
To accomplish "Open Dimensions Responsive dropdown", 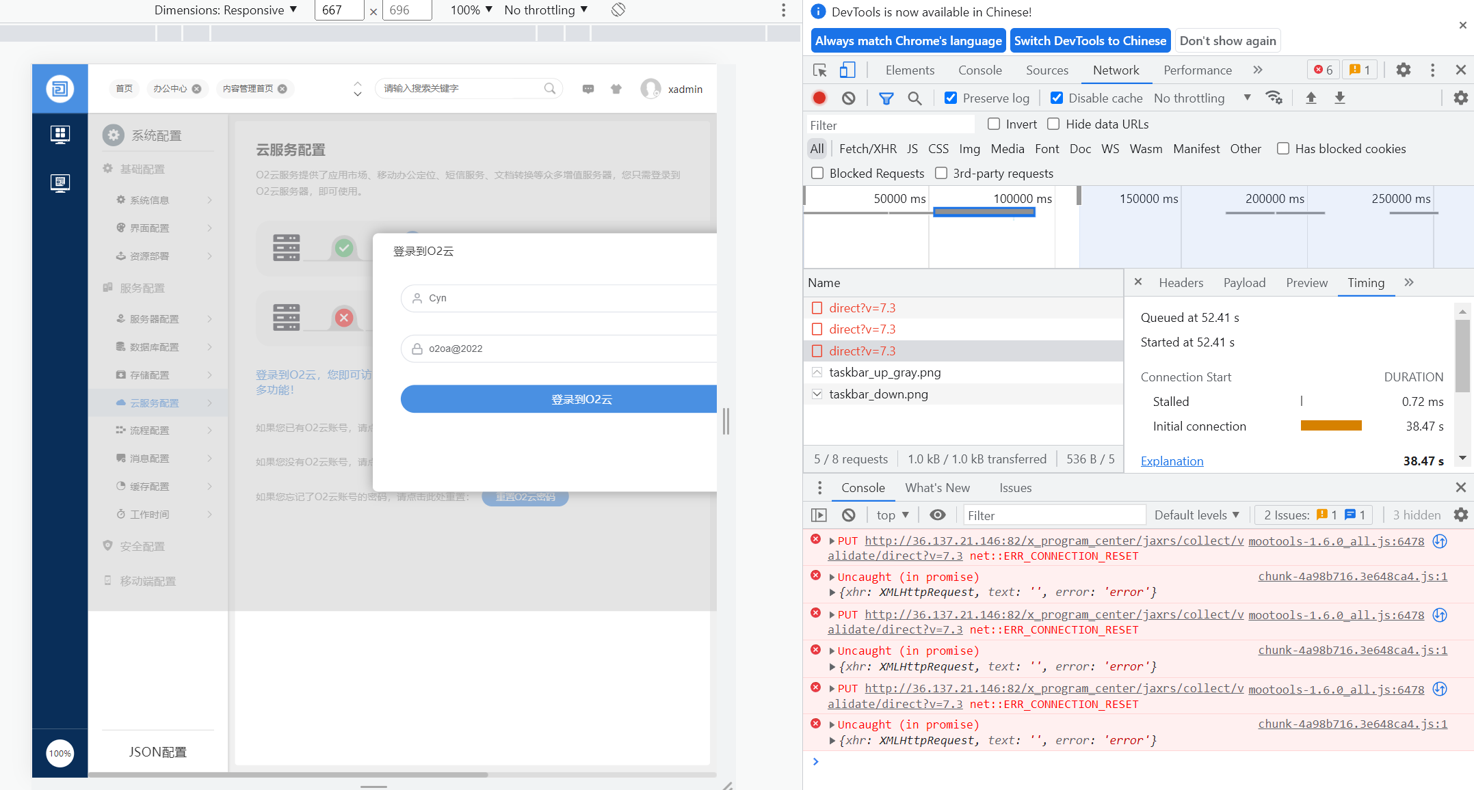I will pos(225,10).
